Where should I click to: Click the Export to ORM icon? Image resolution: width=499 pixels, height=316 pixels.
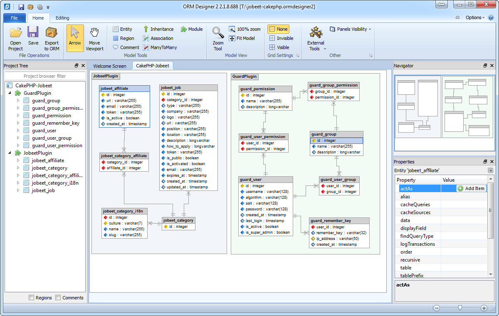pos(52,38)
